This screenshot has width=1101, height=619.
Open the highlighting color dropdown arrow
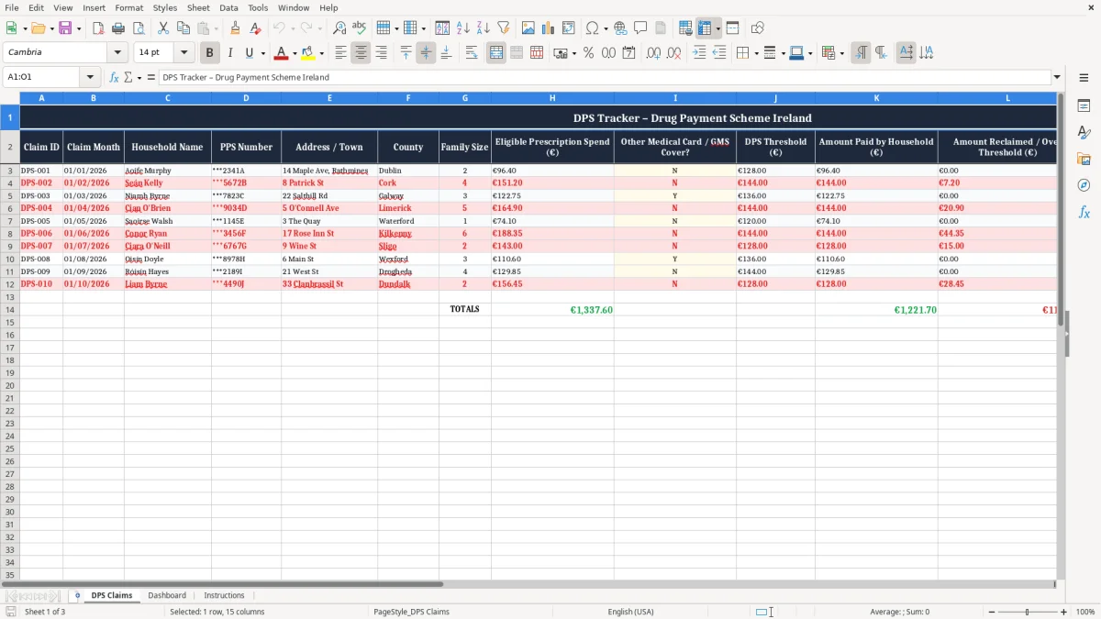click(x=321, y=53)
